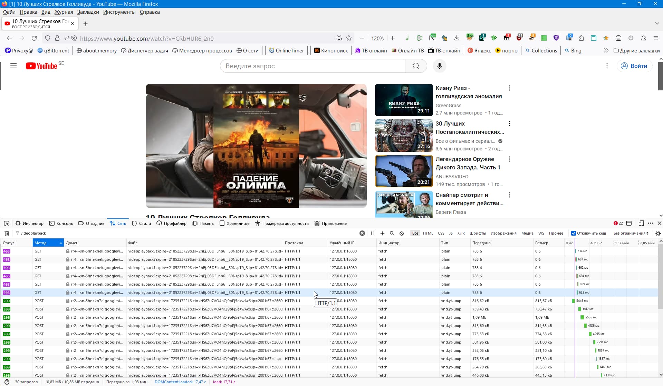Start voice search with the microphone
663x386 pixels.
point(439,66)
